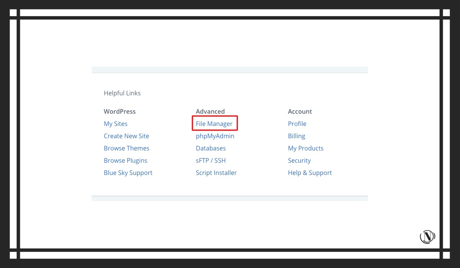The width and height of the screenshot is (460, 268).
Task: View My Products link
Action: pos(306,148)
